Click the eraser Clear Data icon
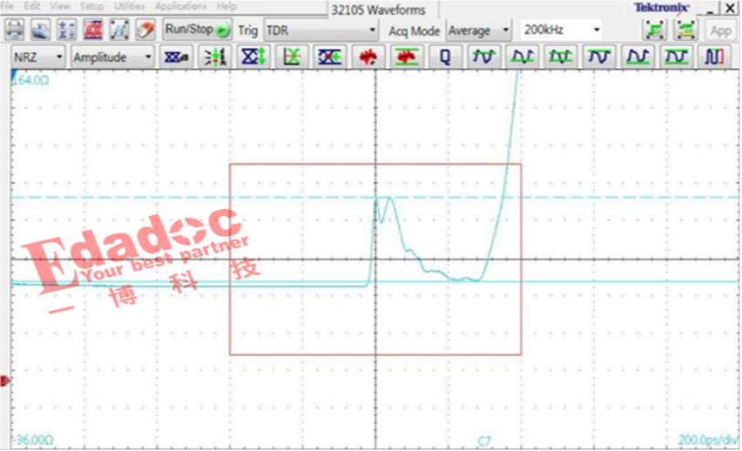 click(146, 30)
